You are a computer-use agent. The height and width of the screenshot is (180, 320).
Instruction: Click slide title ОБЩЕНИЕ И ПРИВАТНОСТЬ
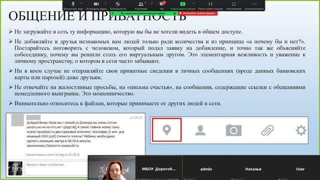(97, 16)
